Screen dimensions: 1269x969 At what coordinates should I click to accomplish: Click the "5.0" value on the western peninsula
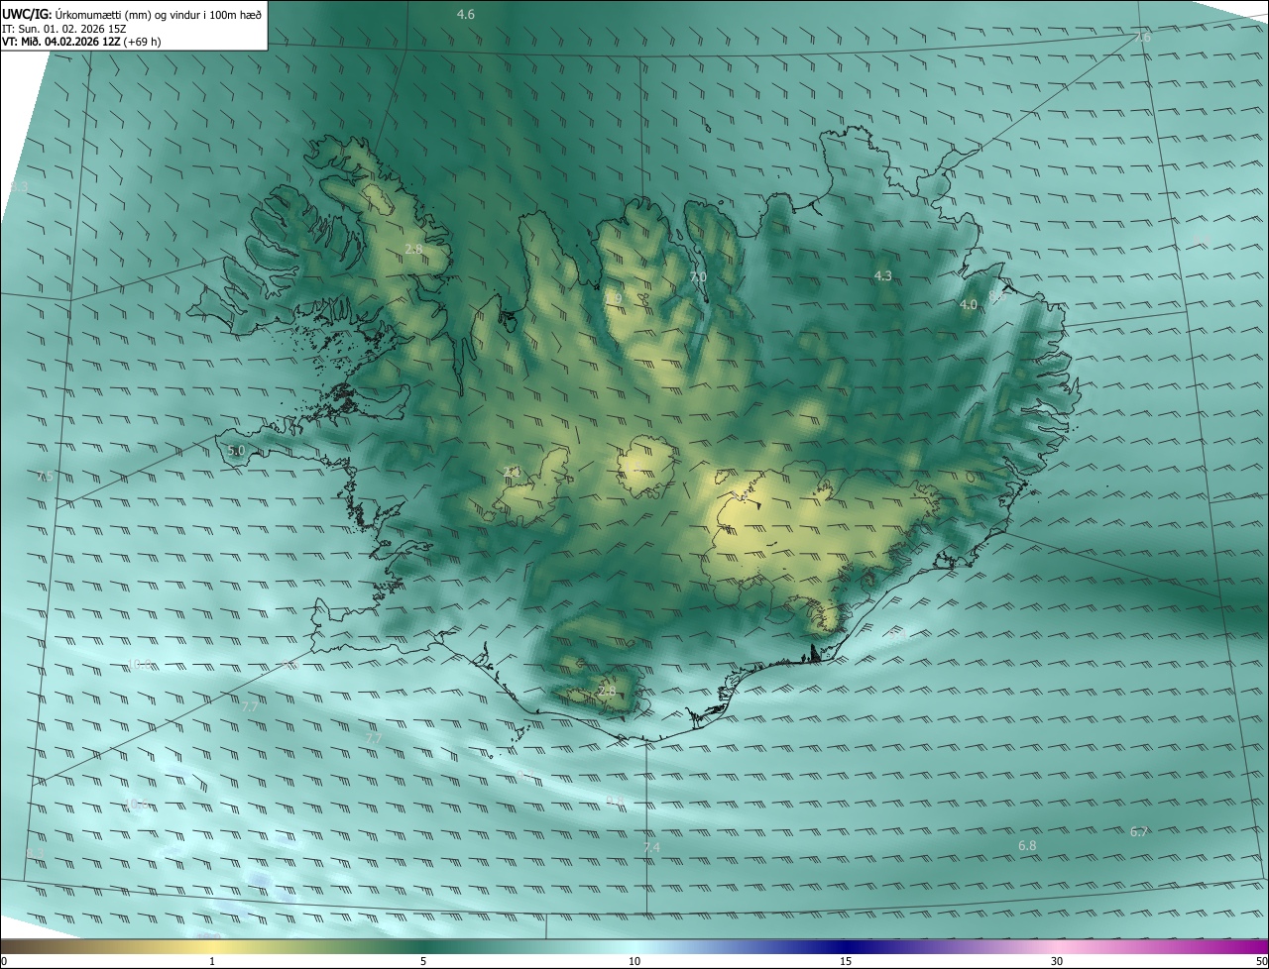(236, 451)
